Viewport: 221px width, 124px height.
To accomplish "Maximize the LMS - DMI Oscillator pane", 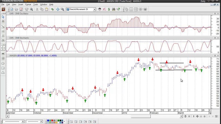I will coord(215,13).
